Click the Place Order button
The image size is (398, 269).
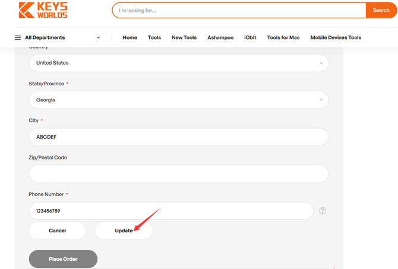tap(63, 259)
